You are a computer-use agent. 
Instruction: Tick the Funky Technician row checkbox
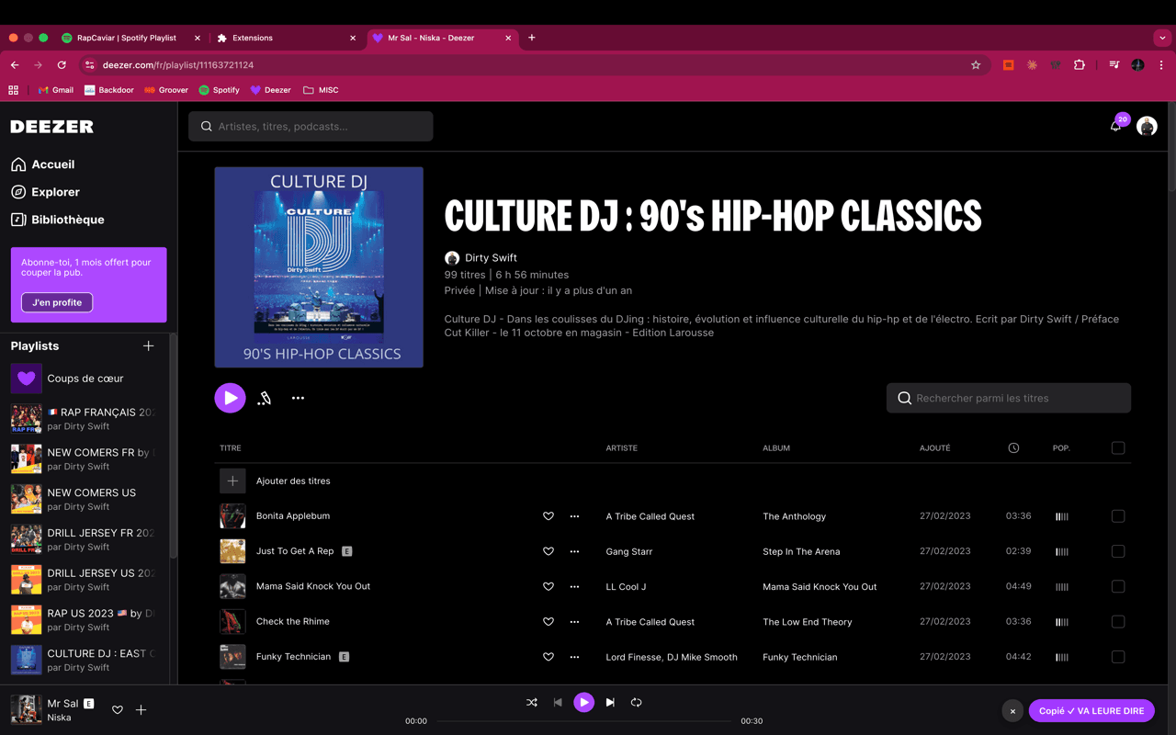[1118, 657]
